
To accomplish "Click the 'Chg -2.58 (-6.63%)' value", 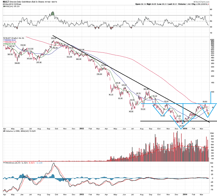I will point(199,4).
